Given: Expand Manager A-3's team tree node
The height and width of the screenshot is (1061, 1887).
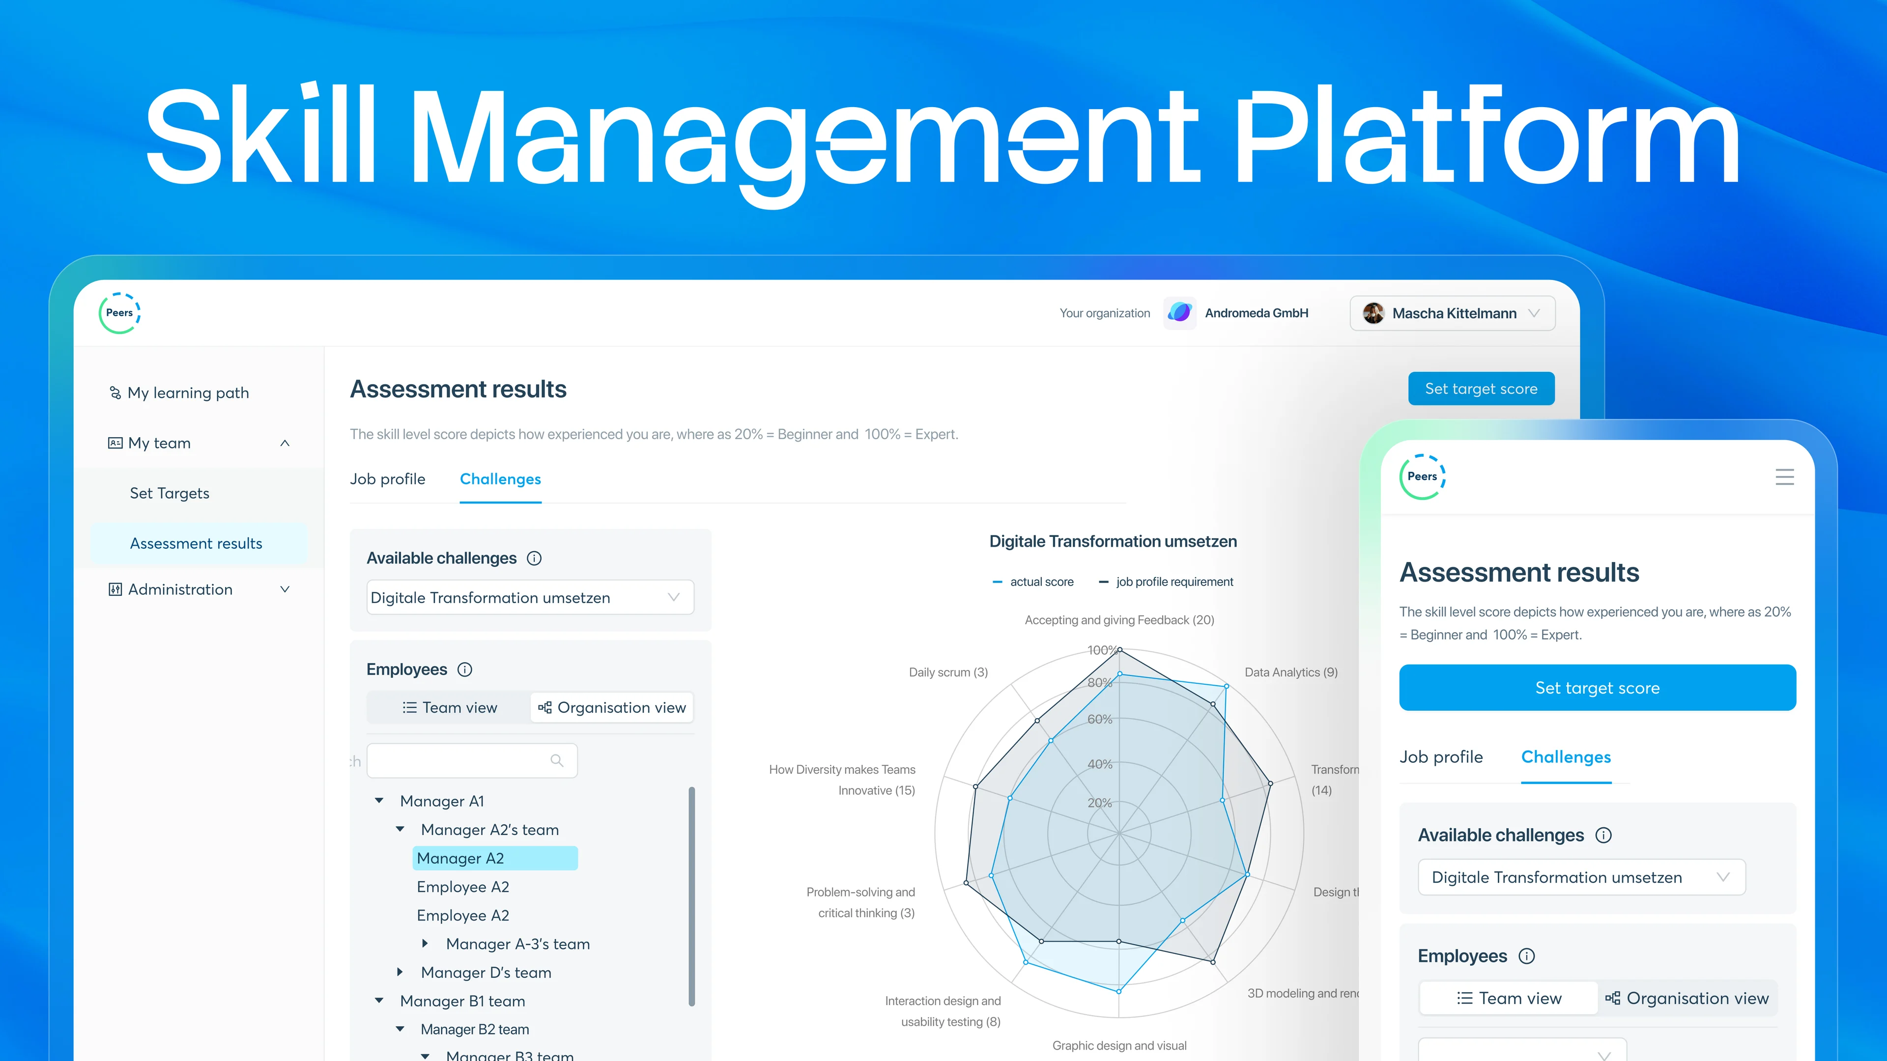Looking at the screenshot, I should (x=425, y=944).
